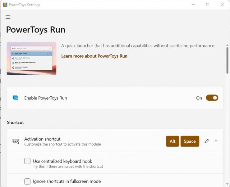
Task: Click the Alt key shortcut button
Action: click(x=172, y=141)
